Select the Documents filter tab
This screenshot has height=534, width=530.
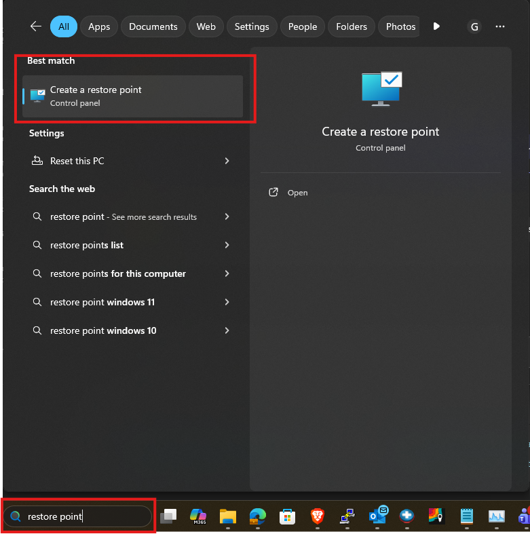point(153,26)
